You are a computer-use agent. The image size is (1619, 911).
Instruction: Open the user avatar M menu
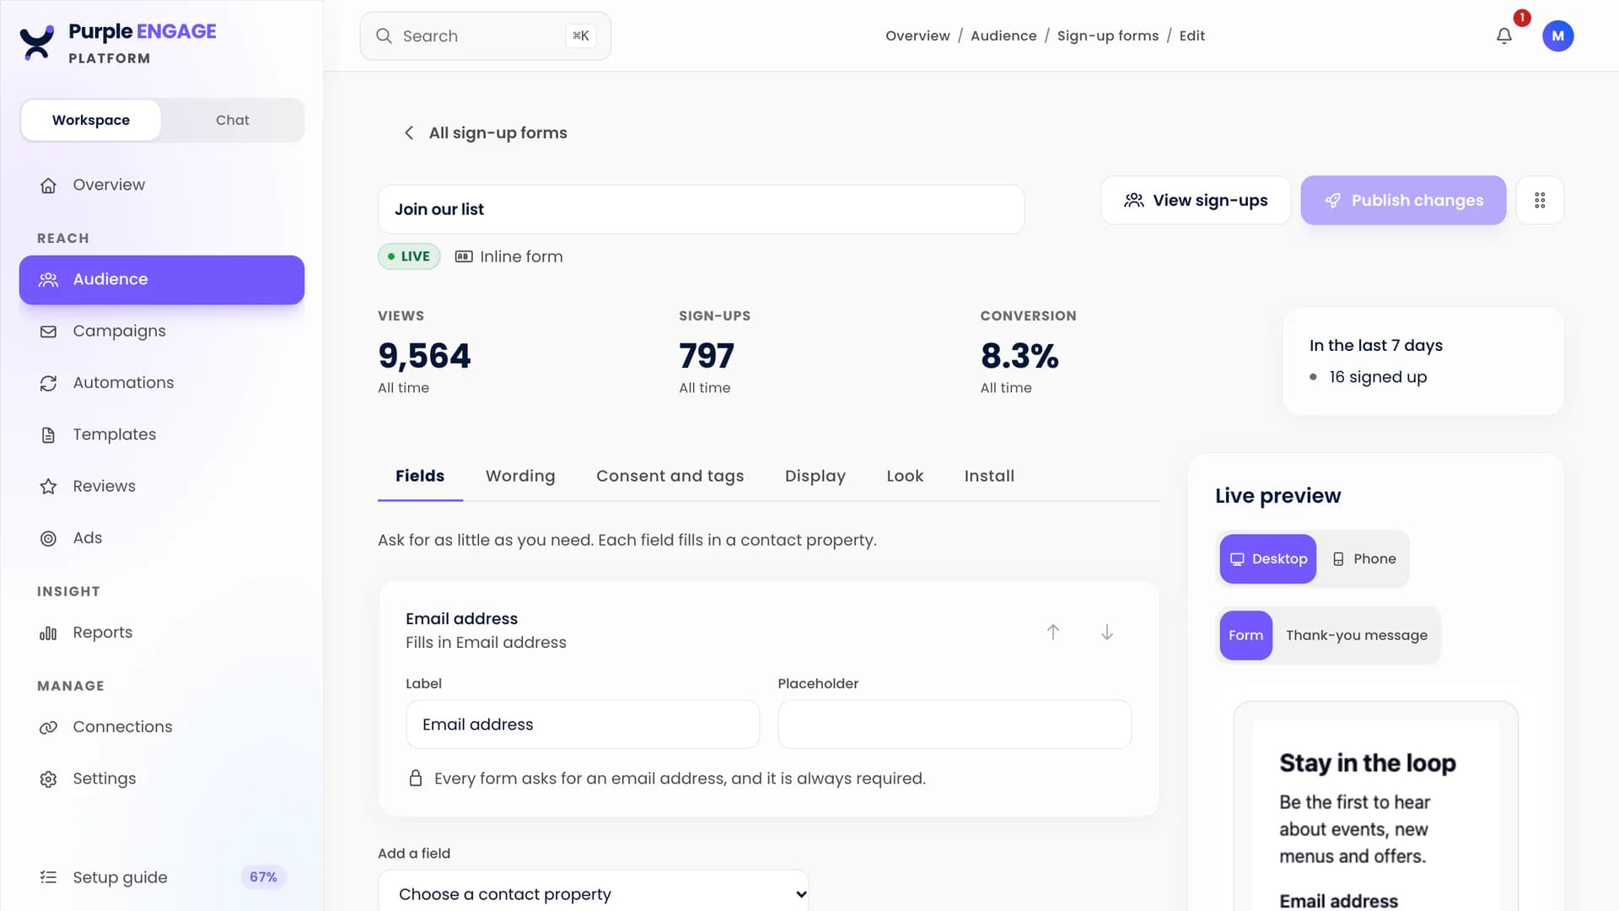1557,36
